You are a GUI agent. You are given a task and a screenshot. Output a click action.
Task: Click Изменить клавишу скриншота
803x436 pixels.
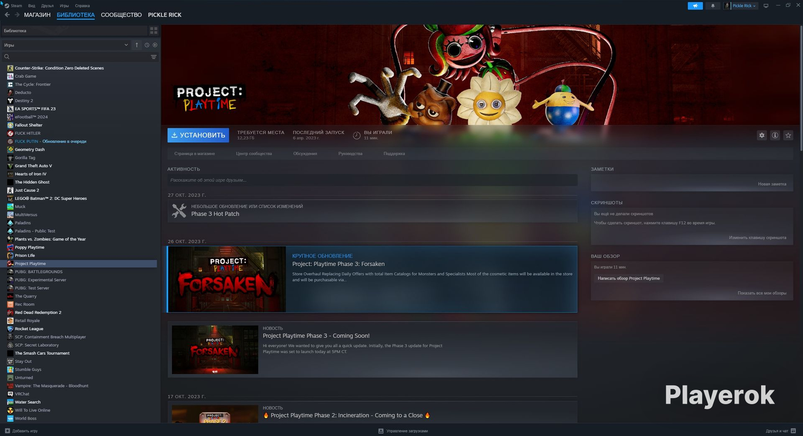(758, 238)
